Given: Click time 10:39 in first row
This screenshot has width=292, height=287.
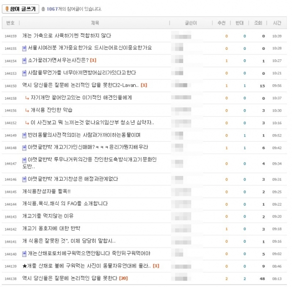Looking at the screenshot, I should coord(277,36).
